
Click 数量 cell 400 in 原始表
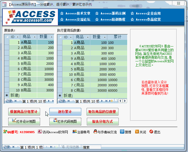(45, 85)
